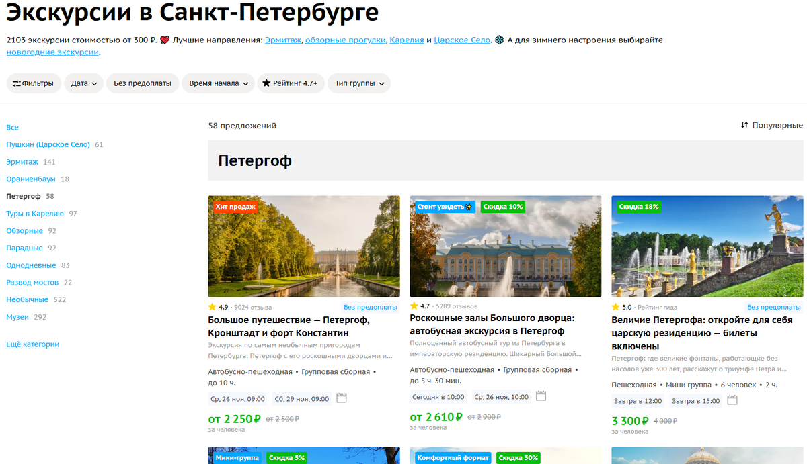Select the Обзорные category
This screenshot has height=464, width=807.
pyautogui.click(x=24, y=231)
